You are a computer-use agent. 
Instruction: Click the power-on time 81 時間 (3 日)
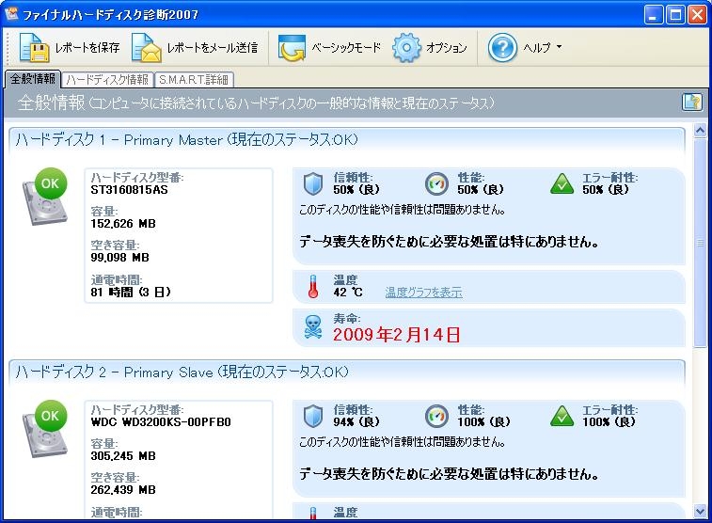131,292
